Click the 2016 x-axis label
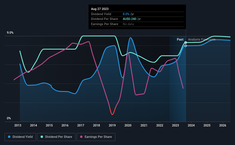Screen dimensions: 235x145 click(x=65, y=125)
